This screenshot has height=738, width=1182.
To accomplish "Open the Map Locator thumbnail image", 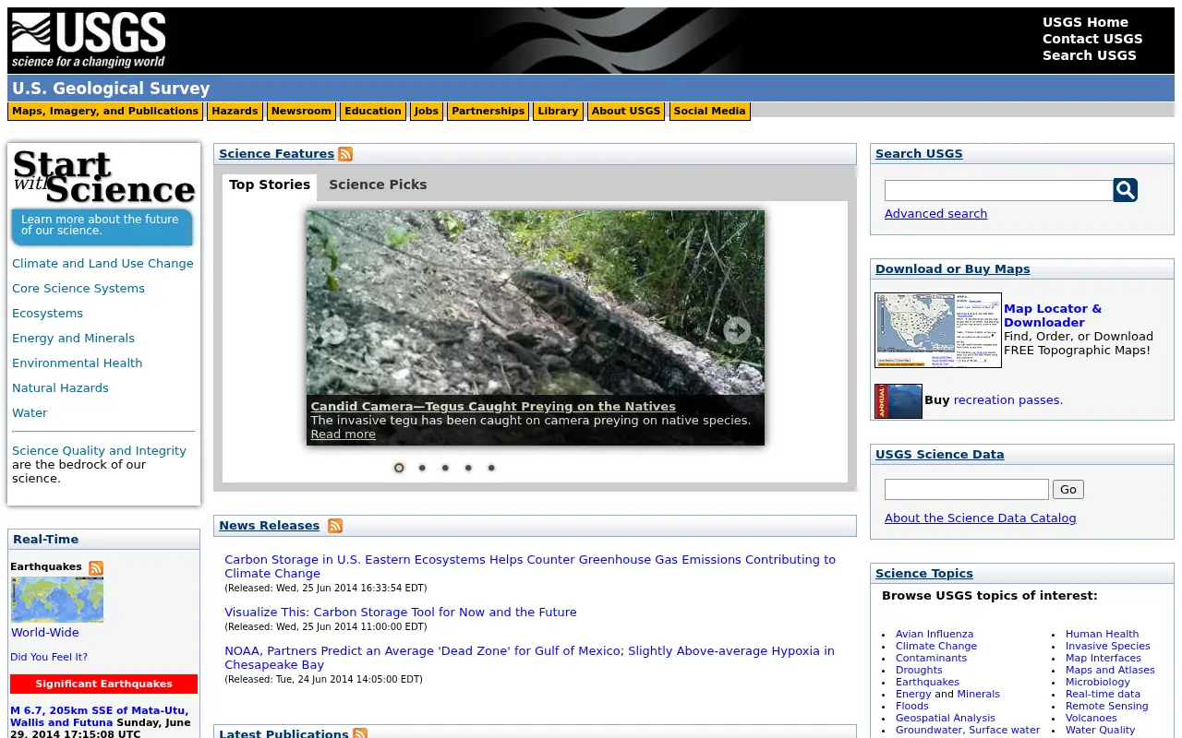I will point(938,330).
